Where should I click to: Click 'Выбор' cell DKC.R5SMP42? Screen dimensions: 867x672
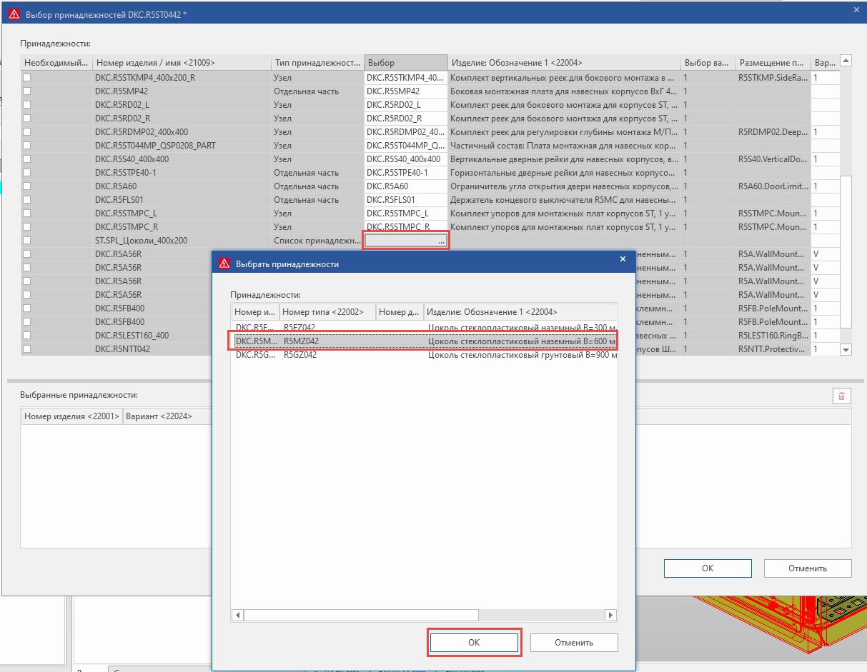pos(406,91)
